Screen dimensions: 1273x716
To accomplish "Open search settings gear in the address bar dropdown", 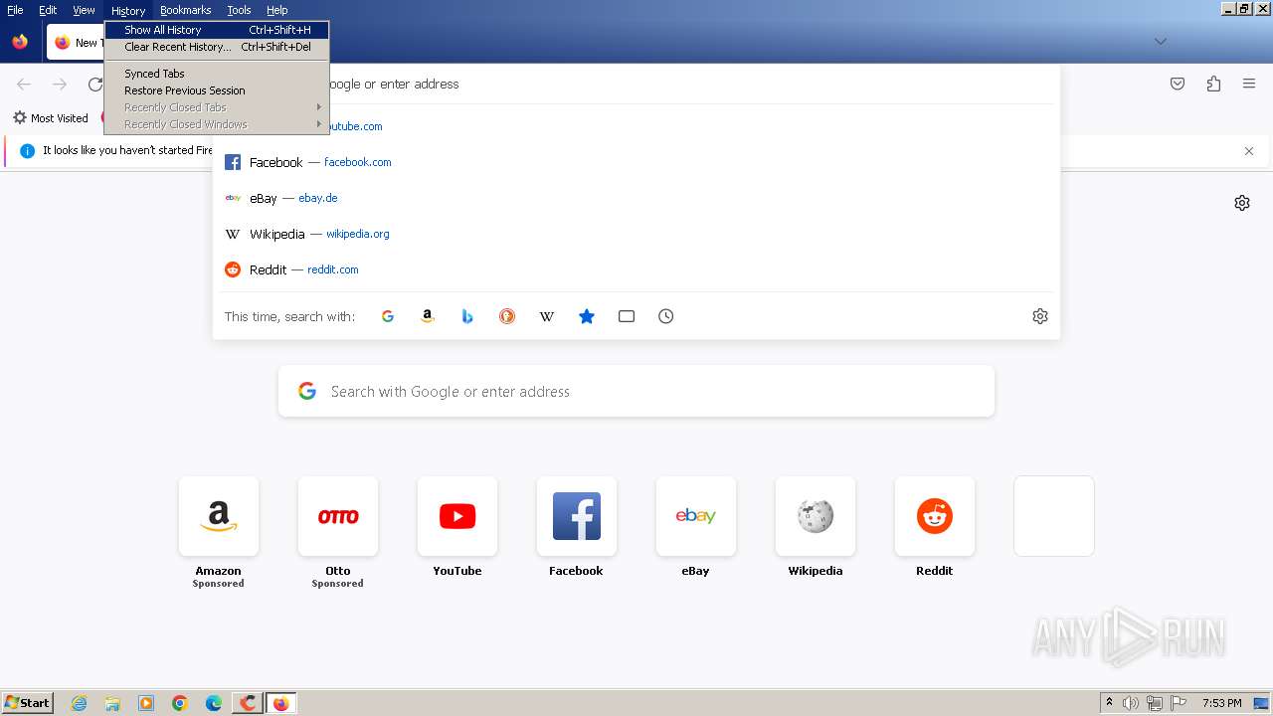I will [1040, 316].
